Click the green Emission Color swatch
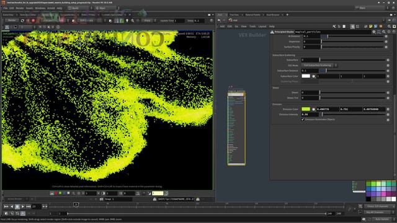The image size is (397, 223). coord(306,109)
